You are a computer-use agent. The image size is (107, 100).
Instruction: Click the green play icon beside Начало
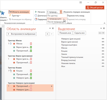[x=36, y=12]
